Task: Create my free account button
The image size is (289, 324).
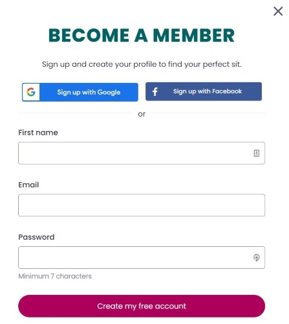Action: tap(142, 306)
